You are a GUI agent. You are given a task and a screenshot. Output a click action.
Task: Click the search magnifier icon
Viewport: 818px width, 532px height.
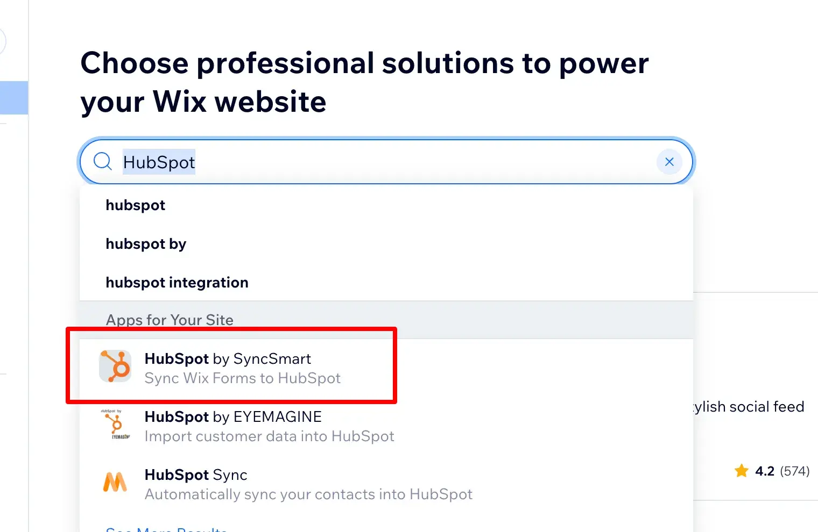coord(102,161)
